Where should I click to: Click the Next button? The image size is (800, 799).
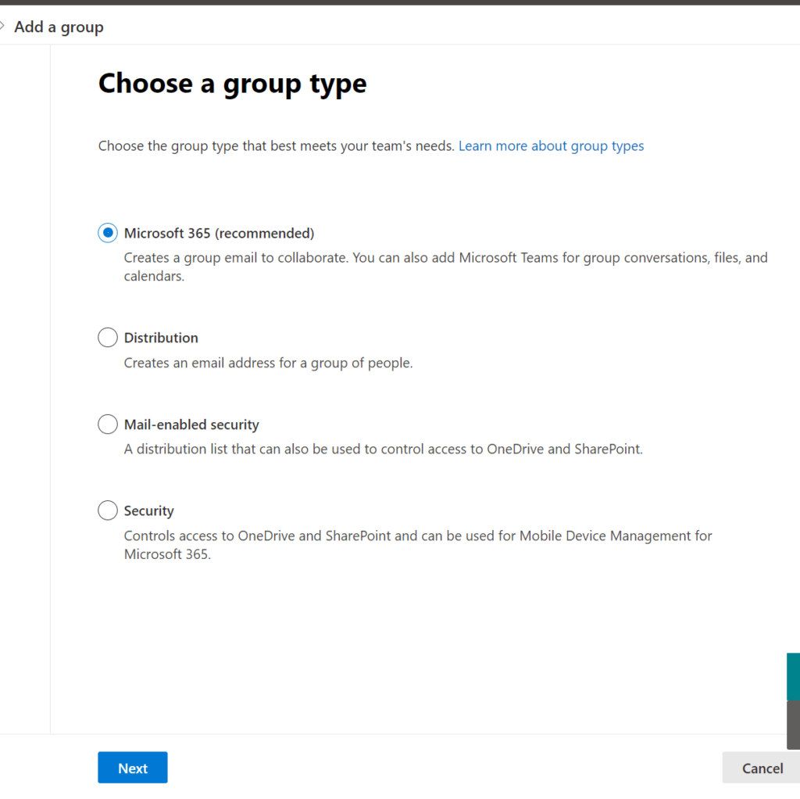[x=133, y=768]
